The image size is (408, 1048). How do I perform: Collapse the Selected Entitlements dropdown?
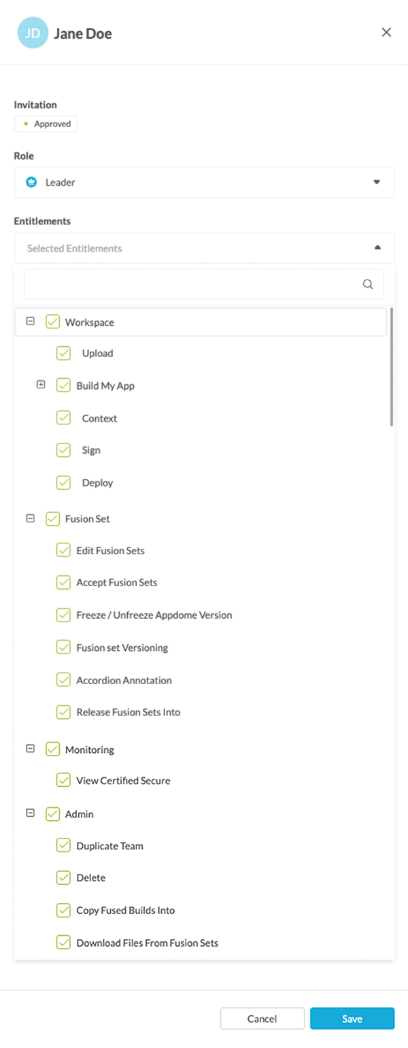(x=377, y=248)
